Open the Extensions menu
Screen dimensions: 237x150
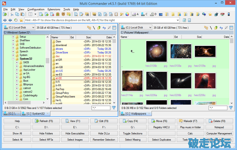tap(54, 9)
